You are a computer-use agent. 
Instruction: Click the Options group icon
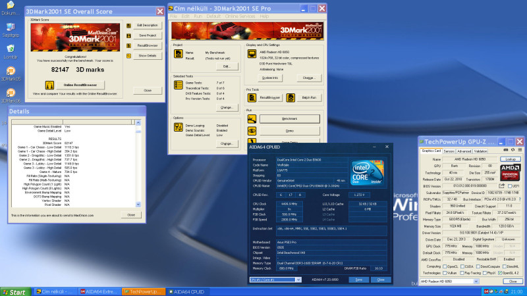coord(178,127)
